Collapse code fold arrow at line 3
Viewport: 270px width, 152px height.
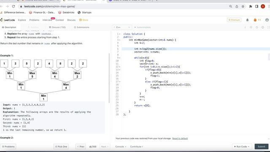[x=120, y=40]
